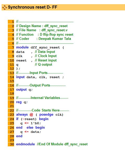Screen dimensions: 125x150
Task: Click the 'Input Ports' comment line
Action: click(40, 73)
